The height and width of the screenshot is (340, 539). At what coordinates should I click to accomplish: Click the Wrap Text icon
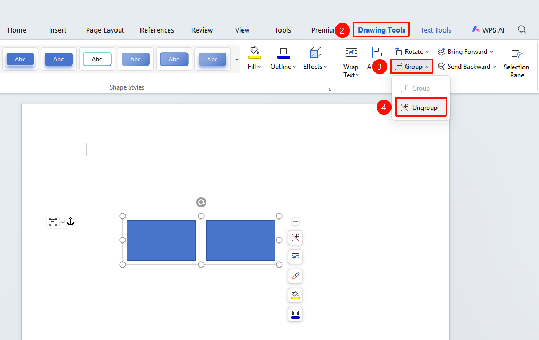[351, 53]
